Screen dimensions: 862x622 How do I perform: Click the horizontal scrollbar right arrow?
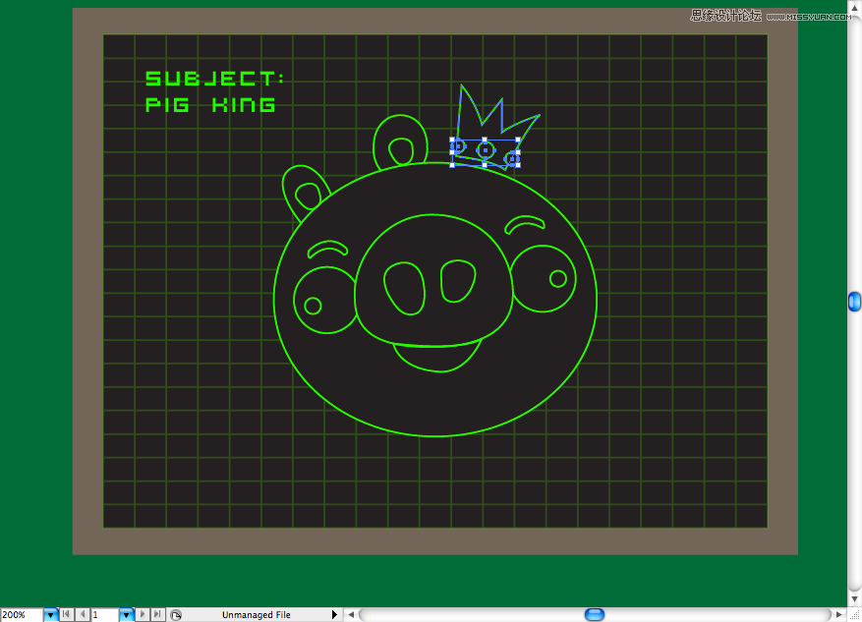pyautogui.click(x=839, y=614)
